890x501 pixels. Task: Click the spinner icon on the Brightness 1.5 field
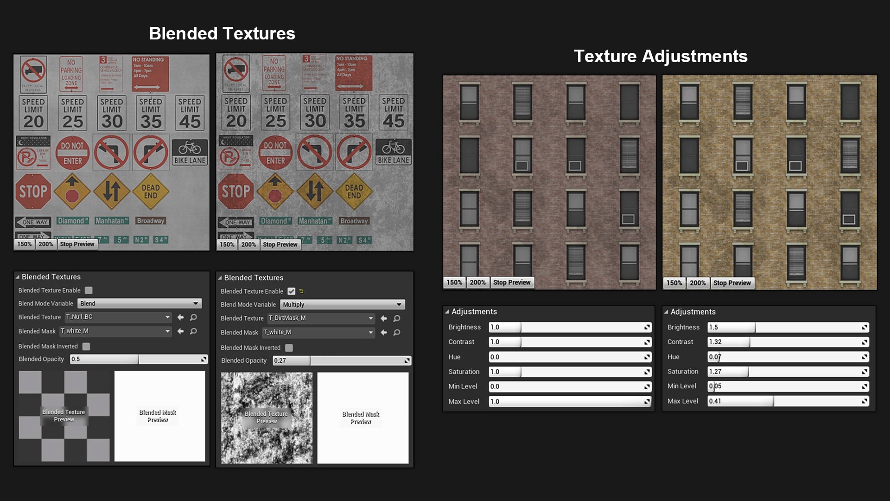click(x=865, y=328)
